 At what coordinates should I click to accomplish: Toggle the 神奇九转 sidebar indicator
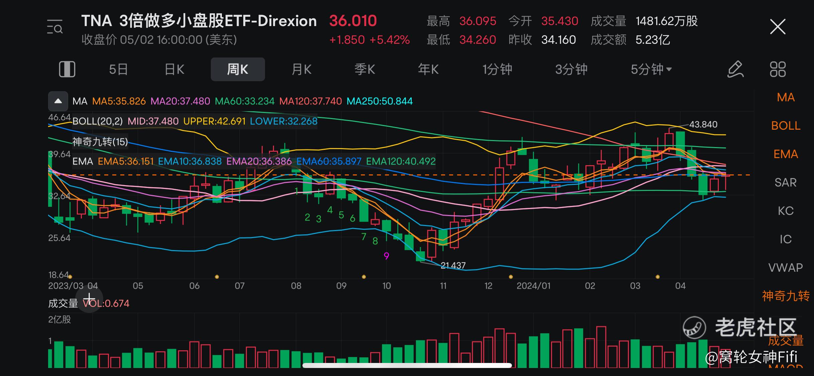pos(786,296)
